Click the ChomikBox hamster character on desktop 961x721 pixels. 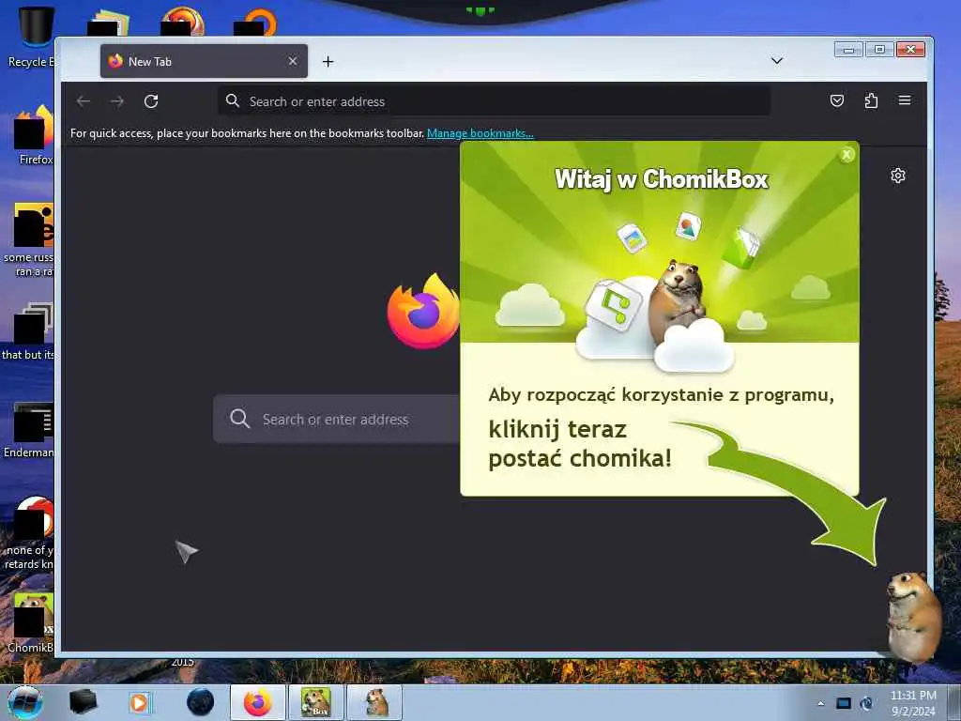click(x=914, y=616)
